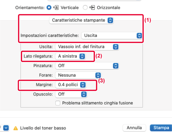Click the portrait page orientation icon
The width and height of the screenshot is (172, 138).
coord(56,8)
